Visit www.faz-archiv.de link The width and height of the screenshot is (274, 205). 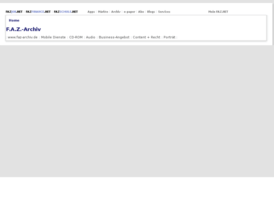[23, 37]
